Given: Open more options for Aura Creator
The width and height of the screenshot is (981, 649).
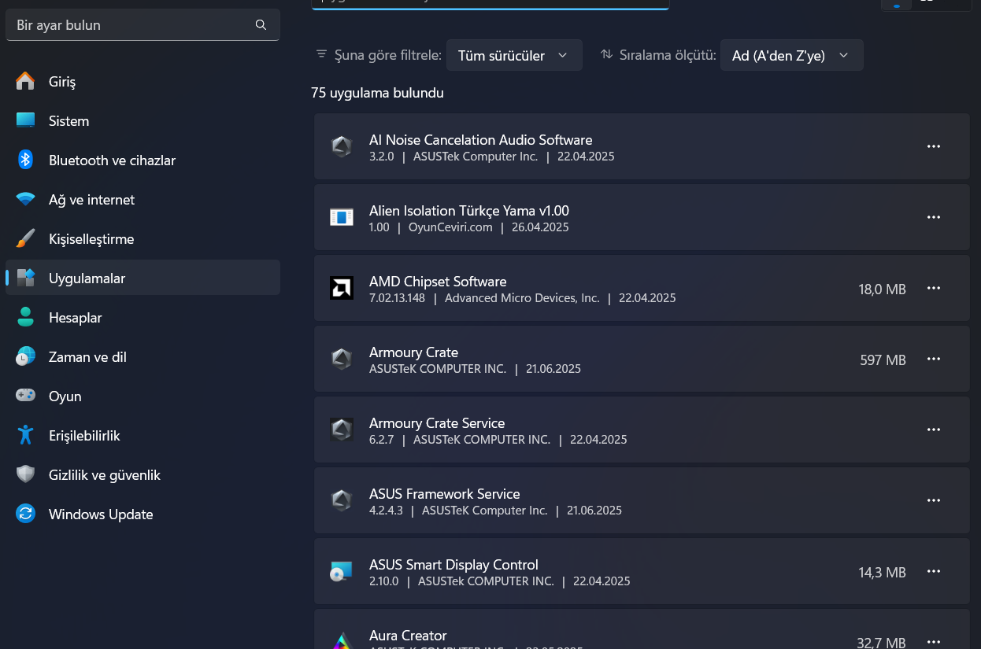Looking at the screenshot, I should 934,641.
